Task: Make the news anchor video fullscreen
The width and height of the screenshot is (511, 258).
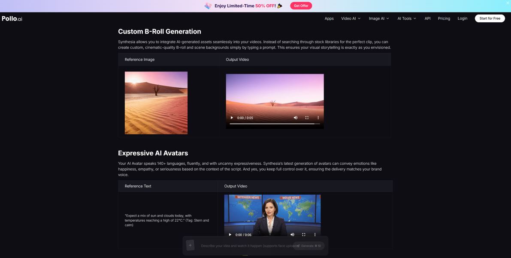Action: [x=304, y=234]
